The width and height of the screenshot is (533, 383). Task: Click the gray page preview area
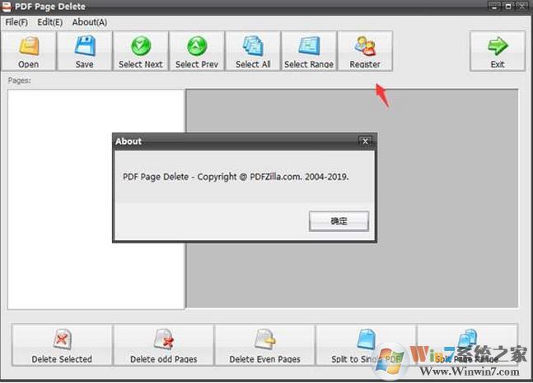pyautogui.click(x=352, y=199)
